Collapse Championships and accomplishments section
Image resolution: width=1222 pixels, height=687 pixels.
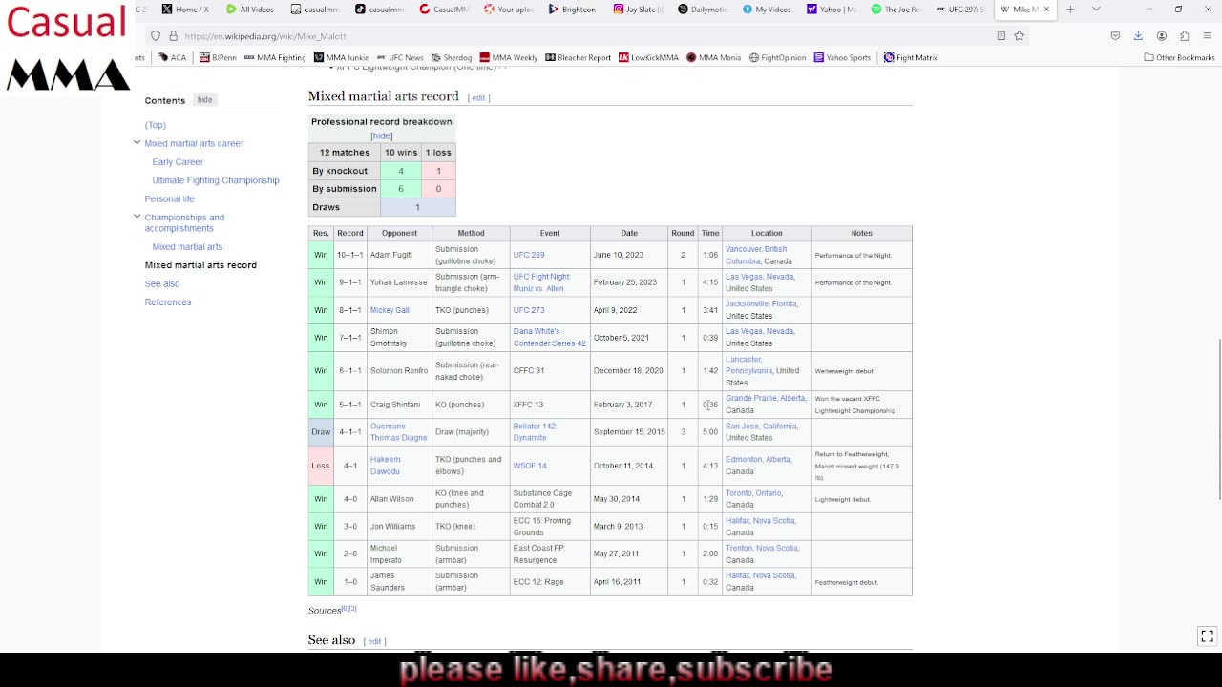(x=137, y=218)
